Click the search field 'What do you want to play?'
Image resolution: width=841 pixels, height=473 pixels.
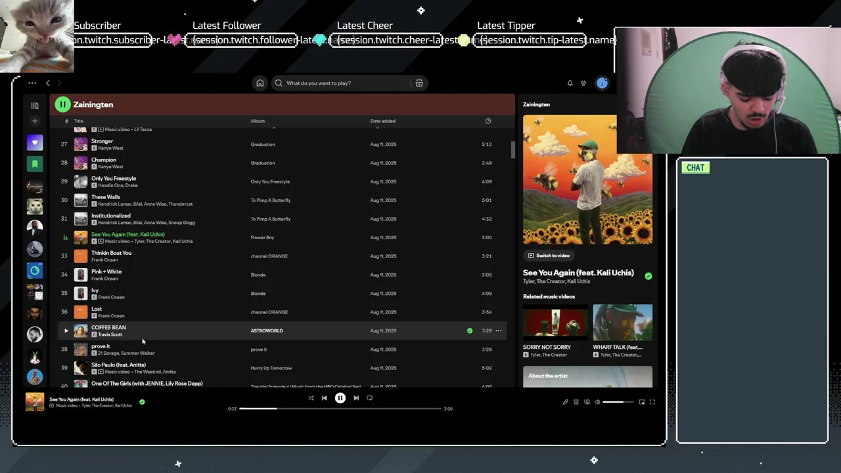point(340,83)
